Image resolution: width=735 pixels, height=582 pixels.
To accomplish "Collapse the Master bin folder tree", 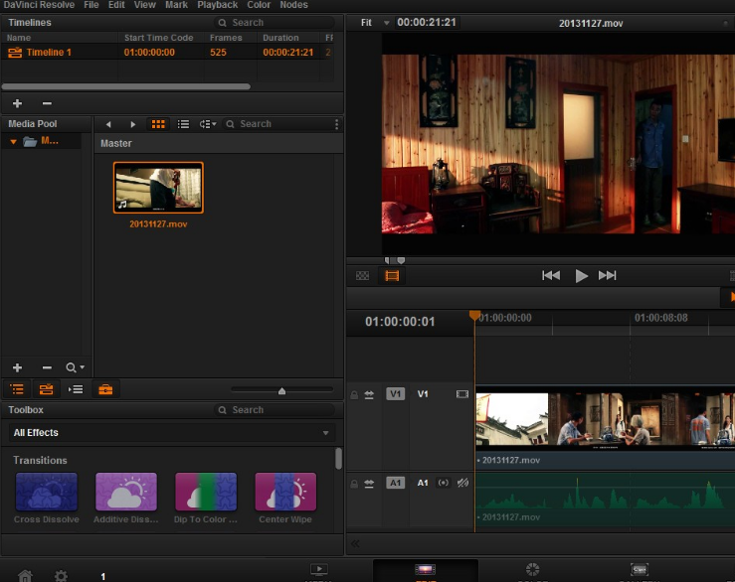I will pos(14,141).
